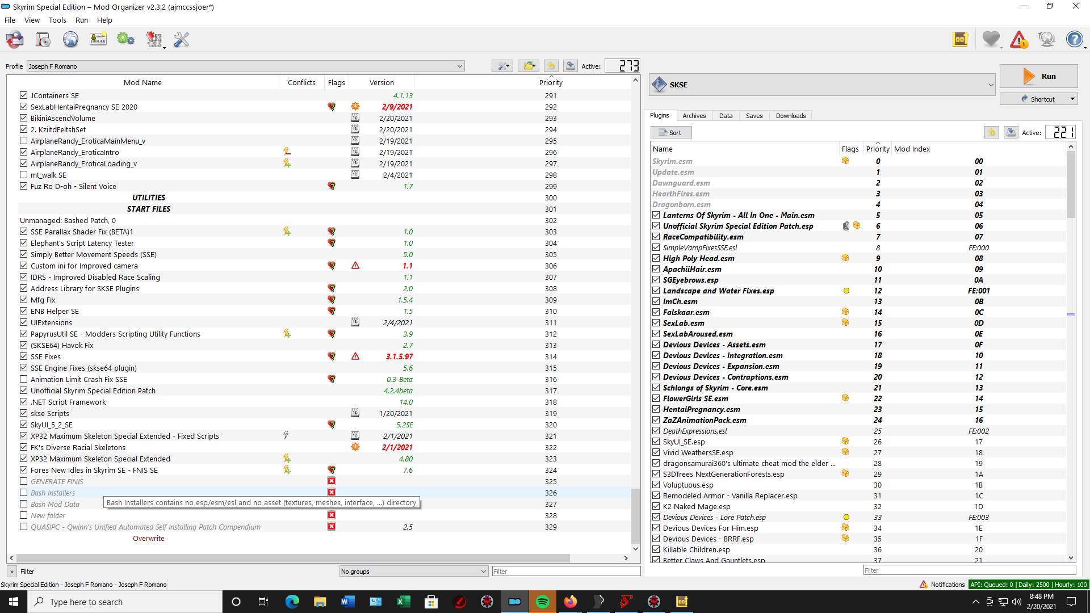Sort mods by Priority column header
The width and height of the screenshot is (1090, 613).
(551, 82)
